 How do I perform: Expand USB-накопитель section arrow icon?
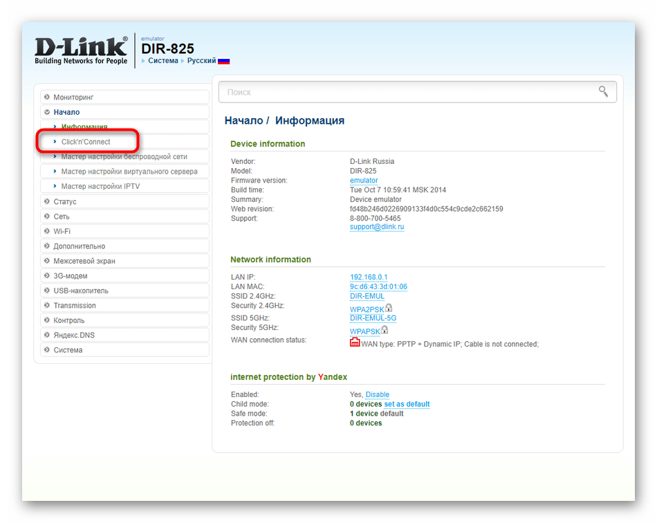[x=47, y=291]
